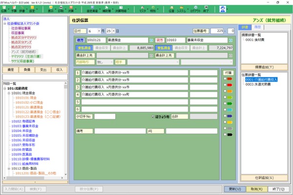Click the 更新(U) button
The height and width of the screenshot is (195, 293).
click(x=235, y=189)
